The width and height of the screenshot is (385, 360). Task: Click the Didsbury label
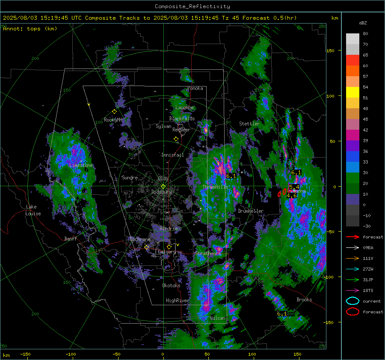(x=161, y=192)
